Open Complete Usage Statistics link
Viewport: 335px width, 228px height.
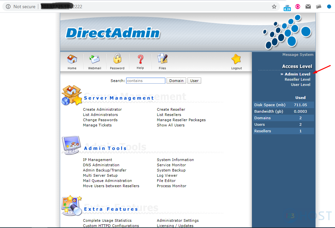click(x=107, y=220)
